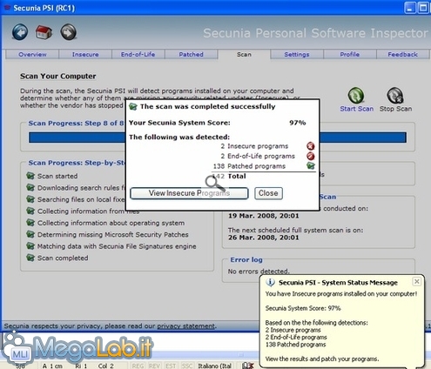Image resolution: width=431 pixels, height=369 pixels.
Task: Click the blue scan progress bar
Action: 218,138
